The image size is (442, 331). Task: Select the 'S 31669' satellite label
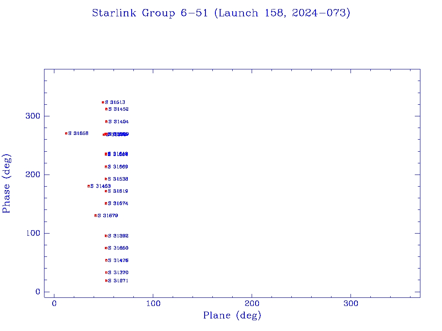118,167
